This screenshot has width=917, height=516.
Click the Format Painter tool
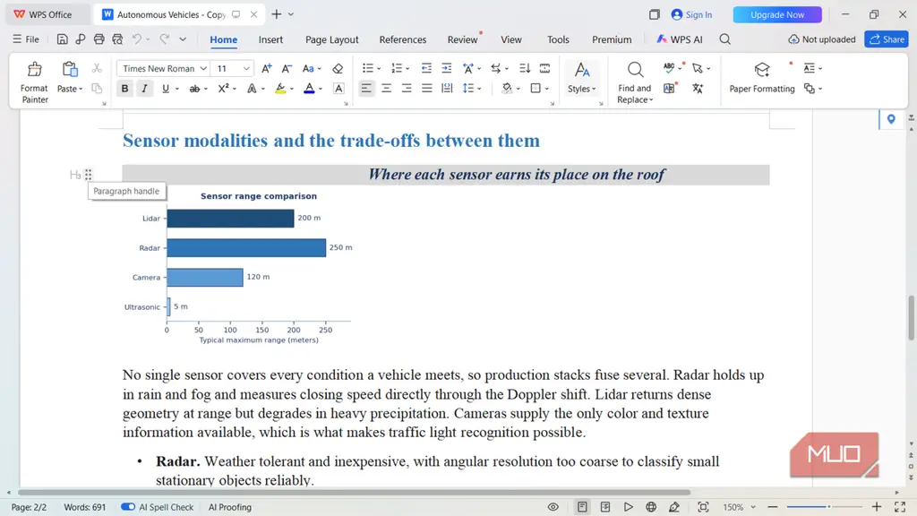tap(35, 82)
